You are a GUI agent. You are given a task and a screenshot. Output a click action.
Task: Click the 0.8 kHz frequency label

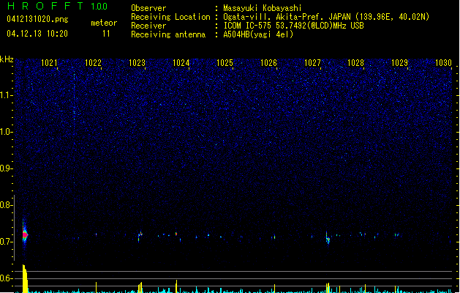click(6, 205)
